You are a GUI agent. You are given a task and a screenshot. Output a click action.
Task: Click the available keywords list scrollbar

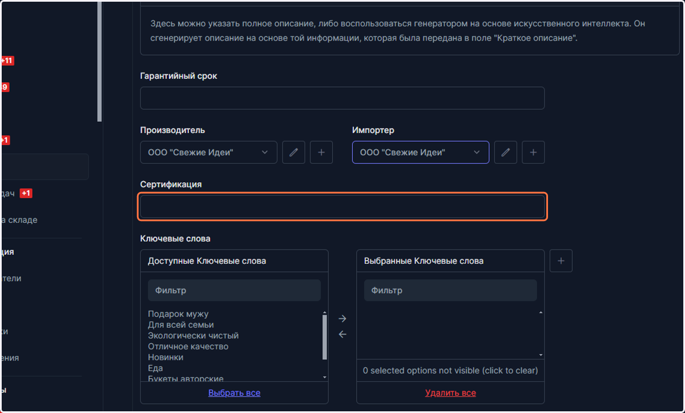(x=325, y=337)
